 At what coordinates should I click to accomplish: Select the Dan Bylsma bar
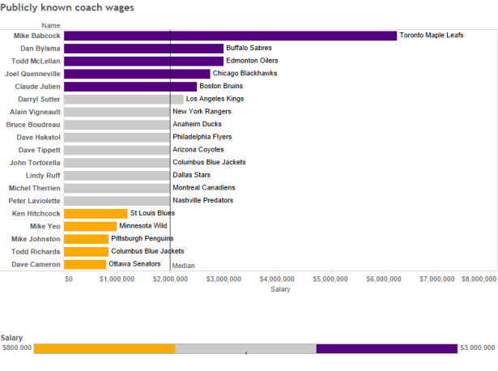[x=143, y=49]
